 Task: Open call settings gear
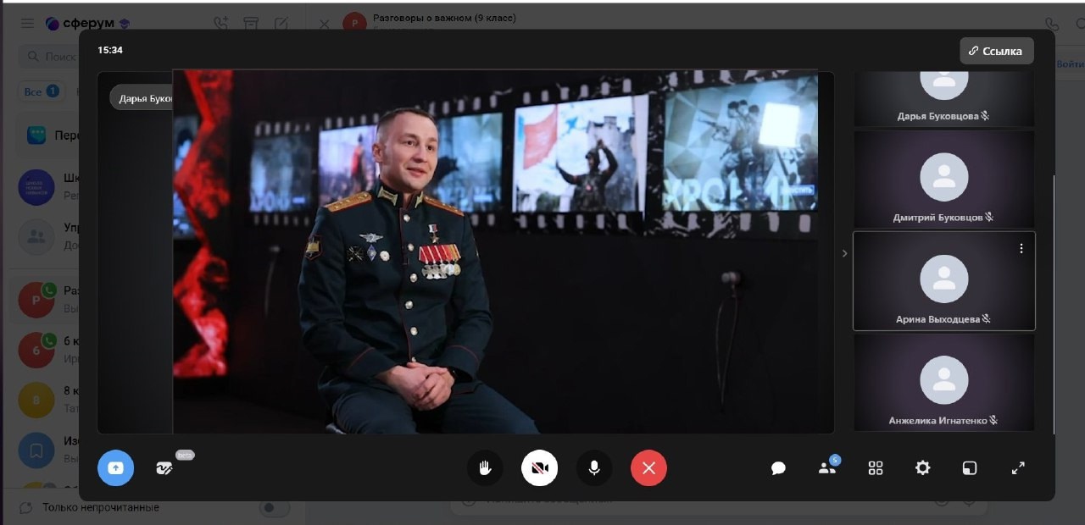pos(922,467)
